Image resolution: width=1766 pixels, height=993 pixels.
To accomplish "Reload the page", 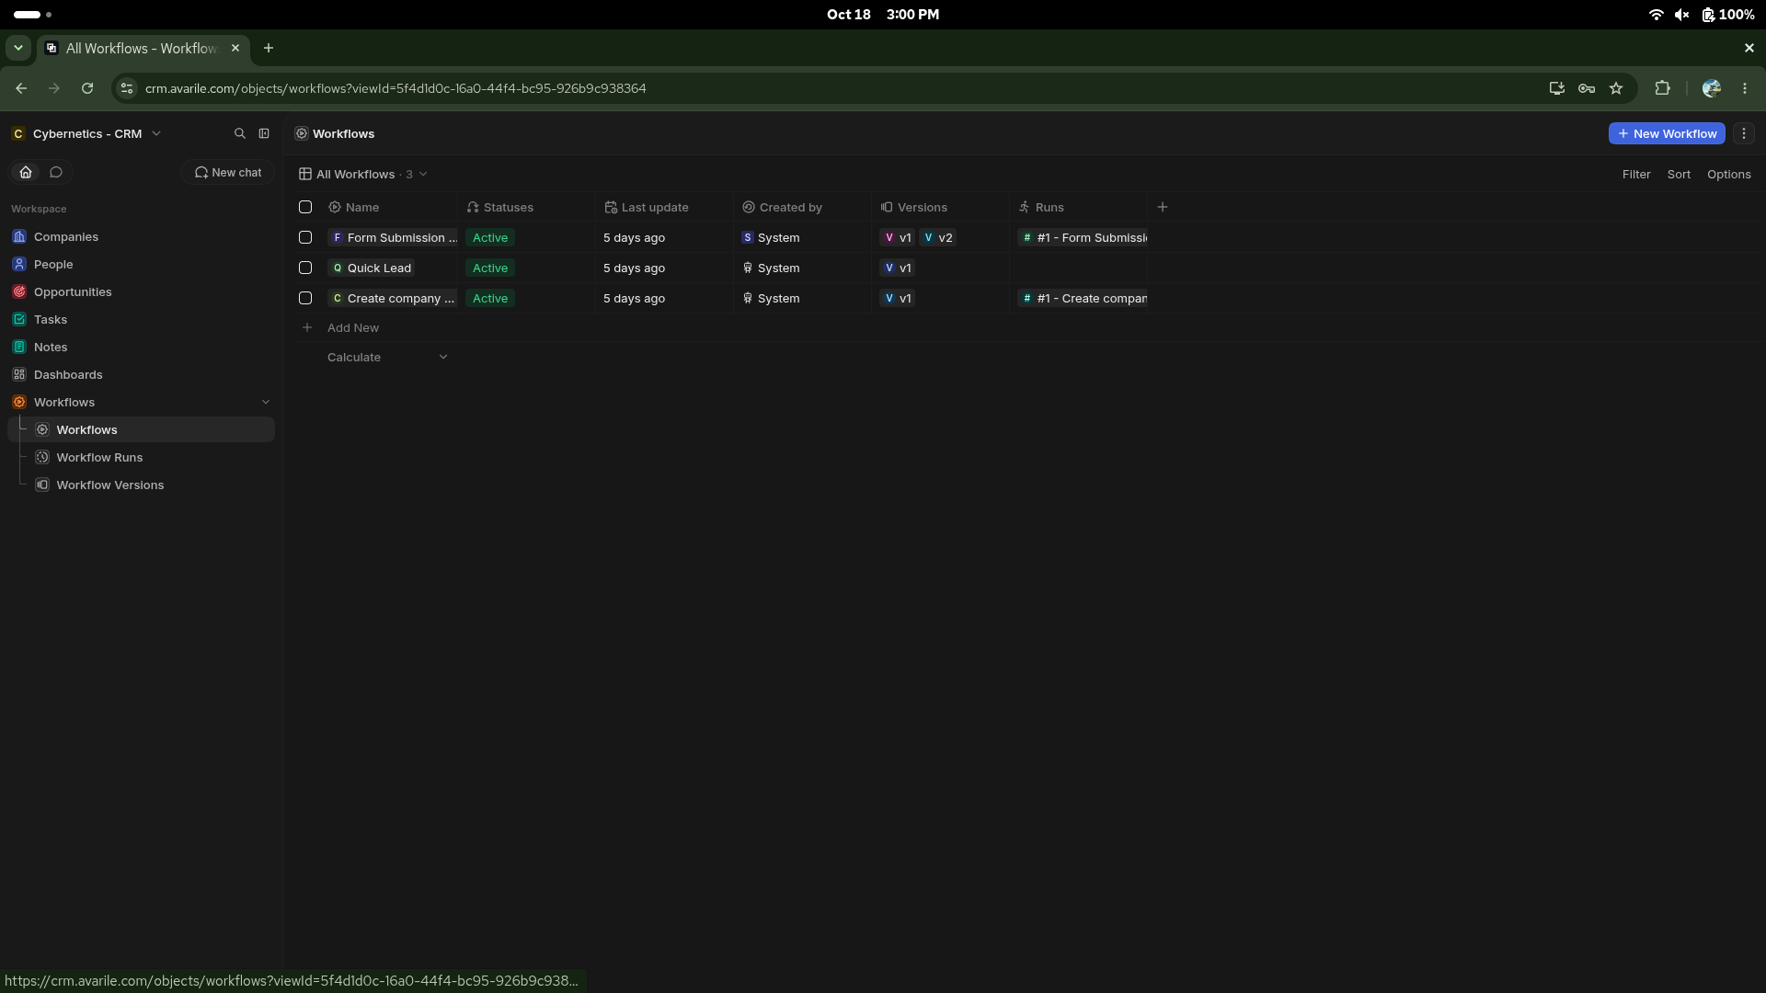I will click(x=87, y=88).
